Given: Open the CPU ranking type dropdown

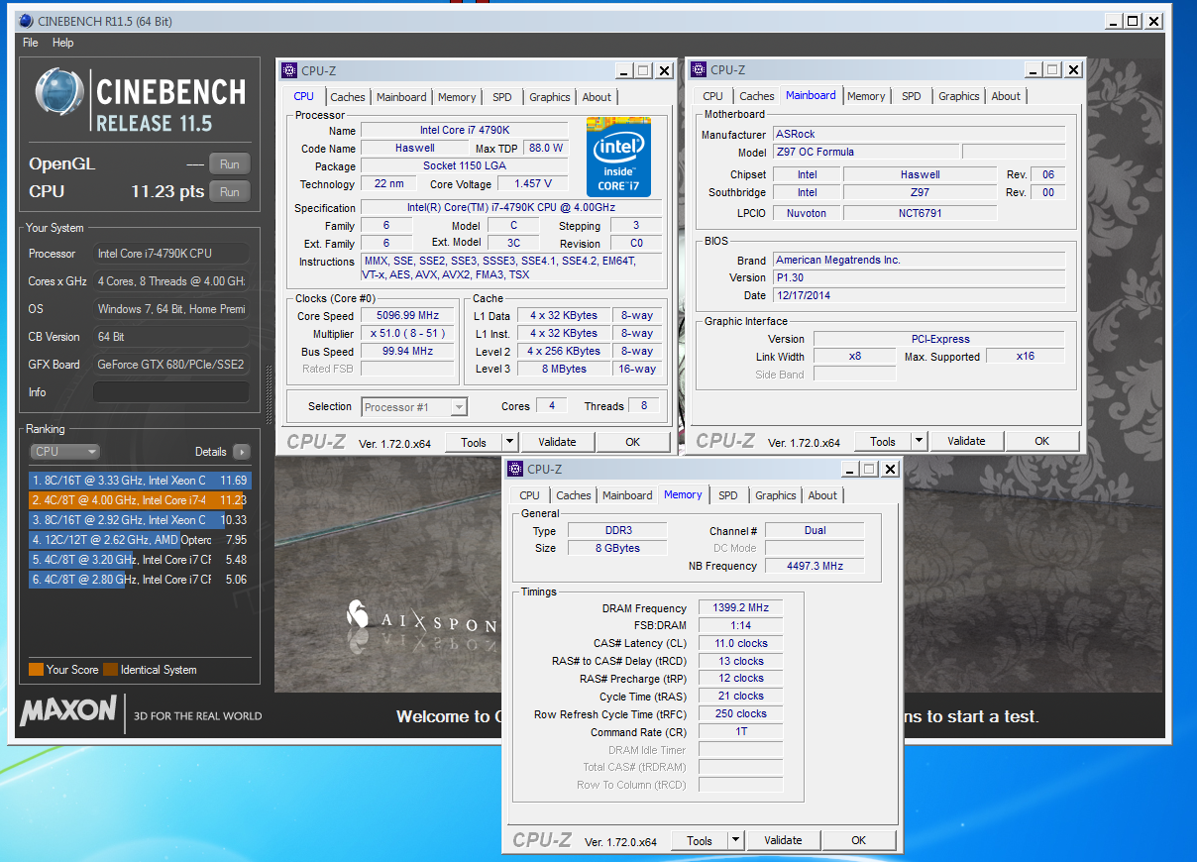Looking at the screenshot, I should coord(64,452).
